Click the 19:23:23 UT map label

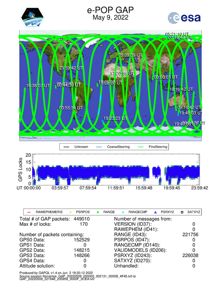pyautogui.click(x=115, y=118)
